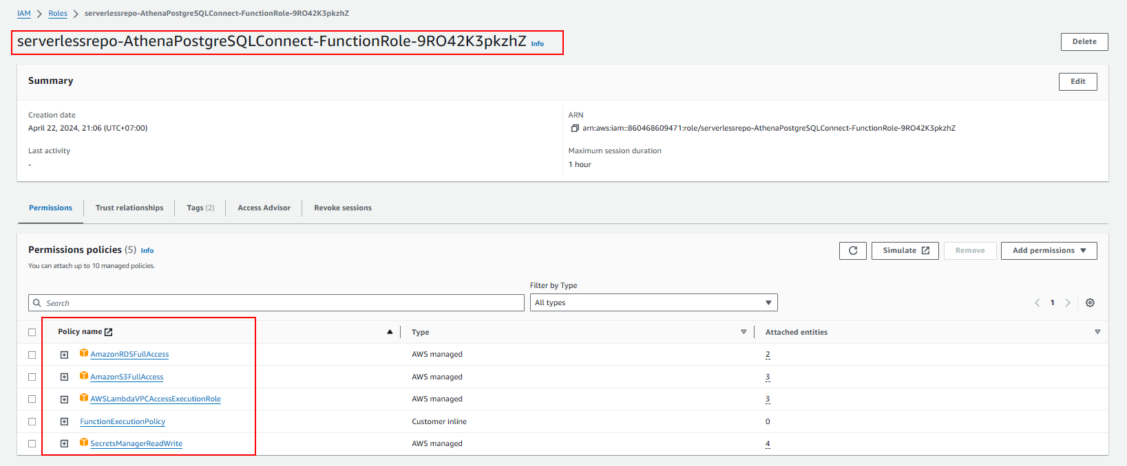Sort by Attached entities column arrow
This screenshot has height=466, width=1127.
[x=1097, y=332]
